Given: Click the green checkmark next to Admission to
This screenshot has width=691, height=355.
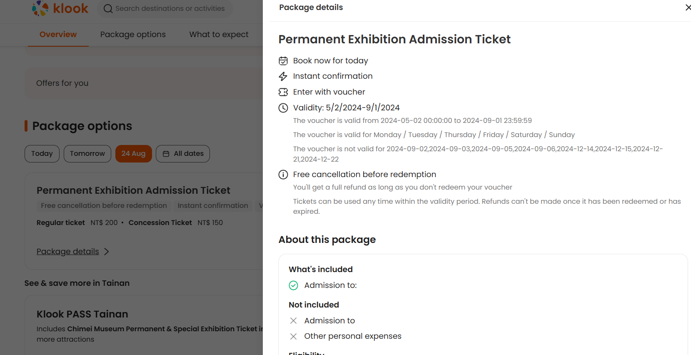Looking at the screenshot, I should point(294,285).
